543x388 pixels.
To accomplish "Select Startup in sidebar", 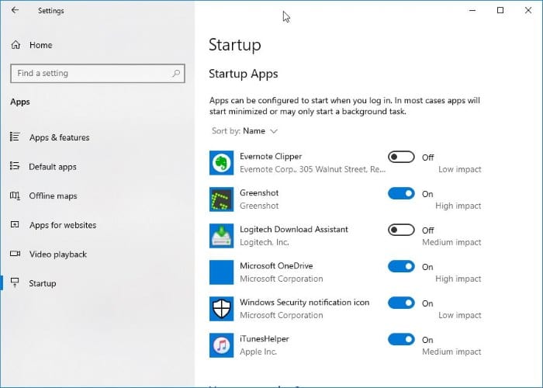I will [x=42, y=283].
